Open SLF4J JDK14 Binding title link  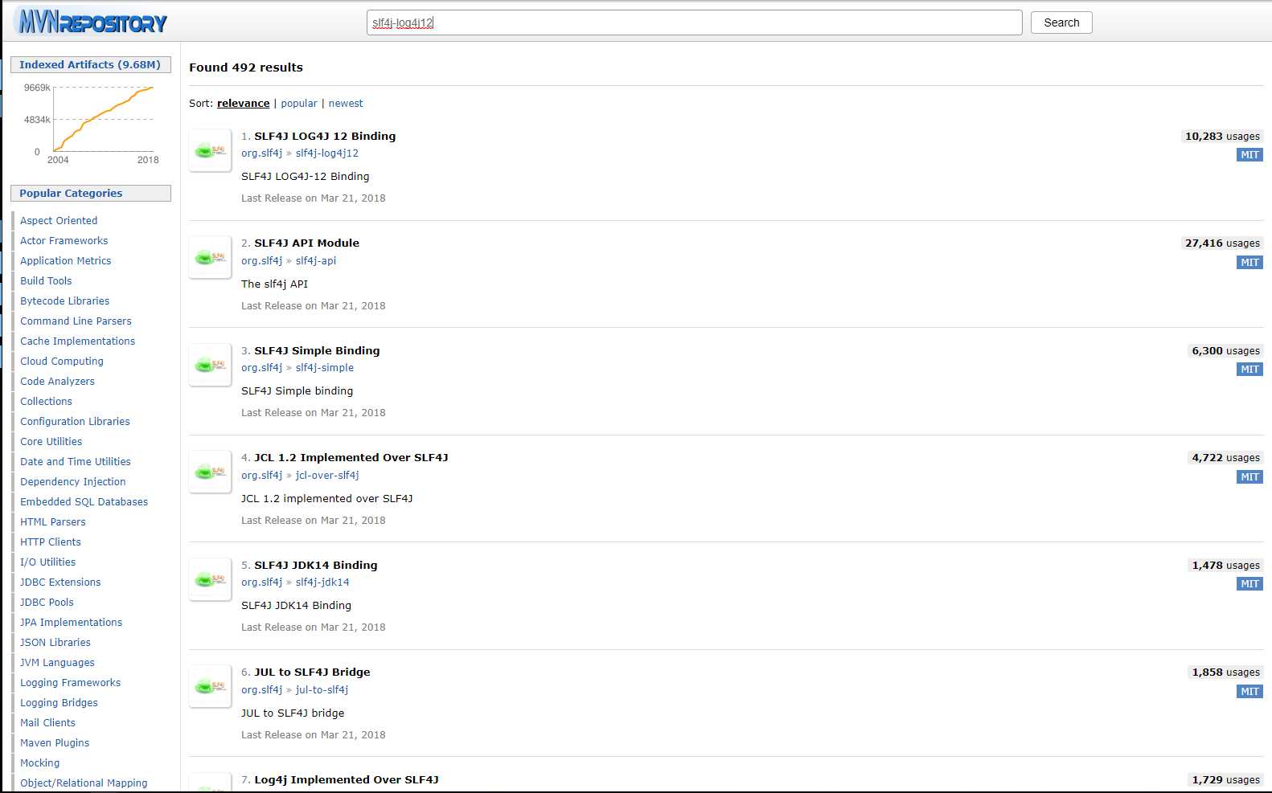pyautogui.click(x=315, y=566)
